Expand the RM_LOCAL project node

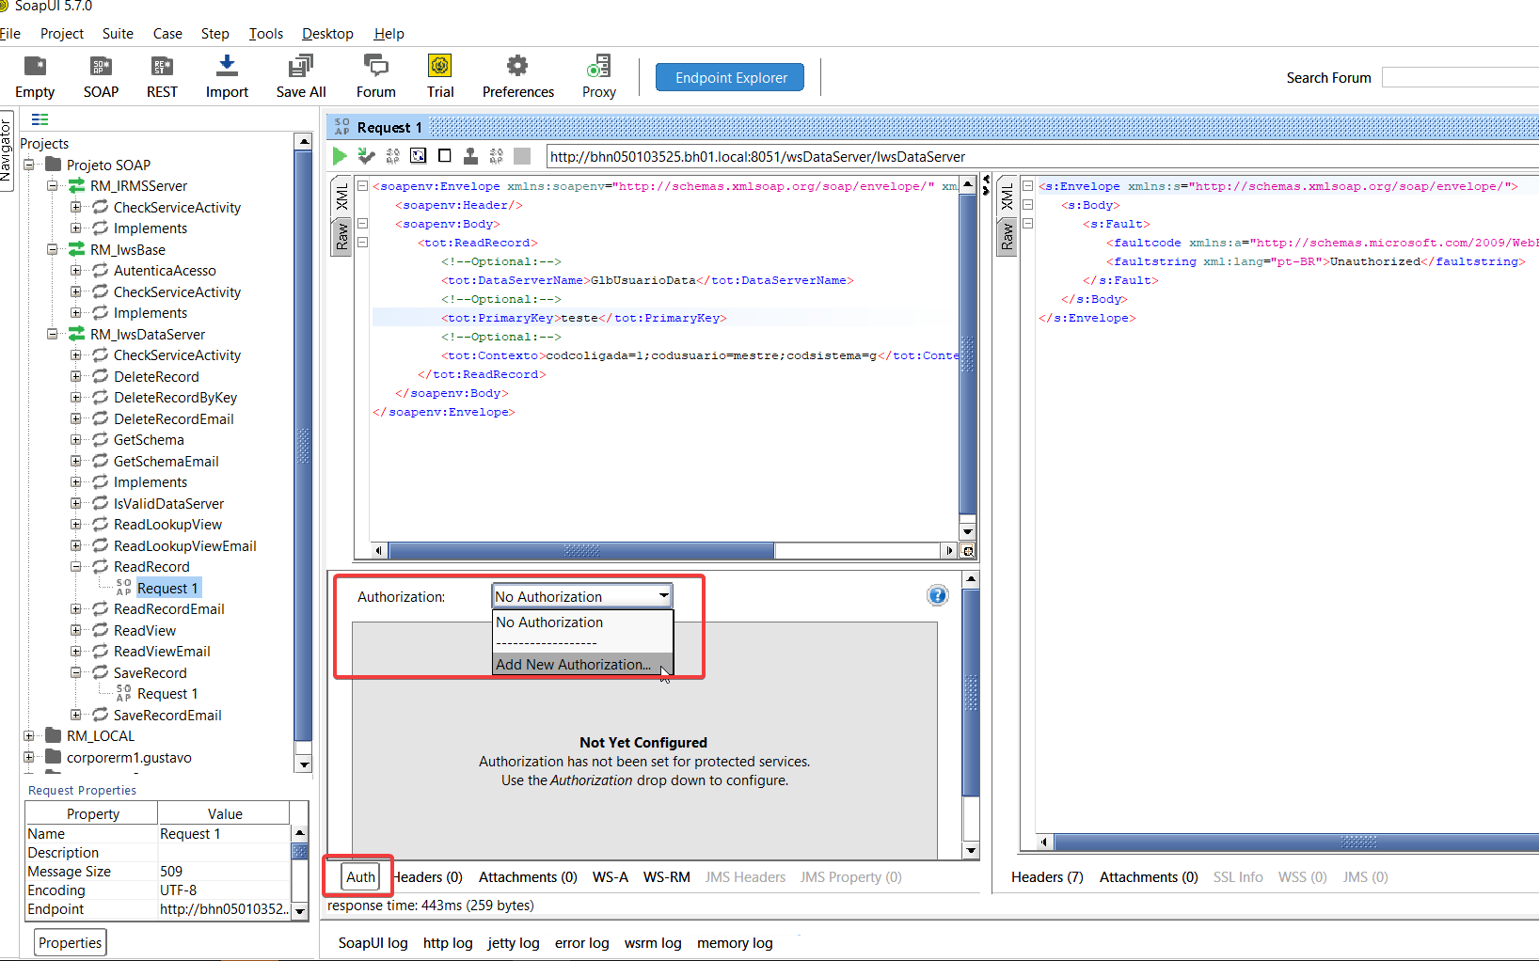pyautogui.click(x=29, y=736)
